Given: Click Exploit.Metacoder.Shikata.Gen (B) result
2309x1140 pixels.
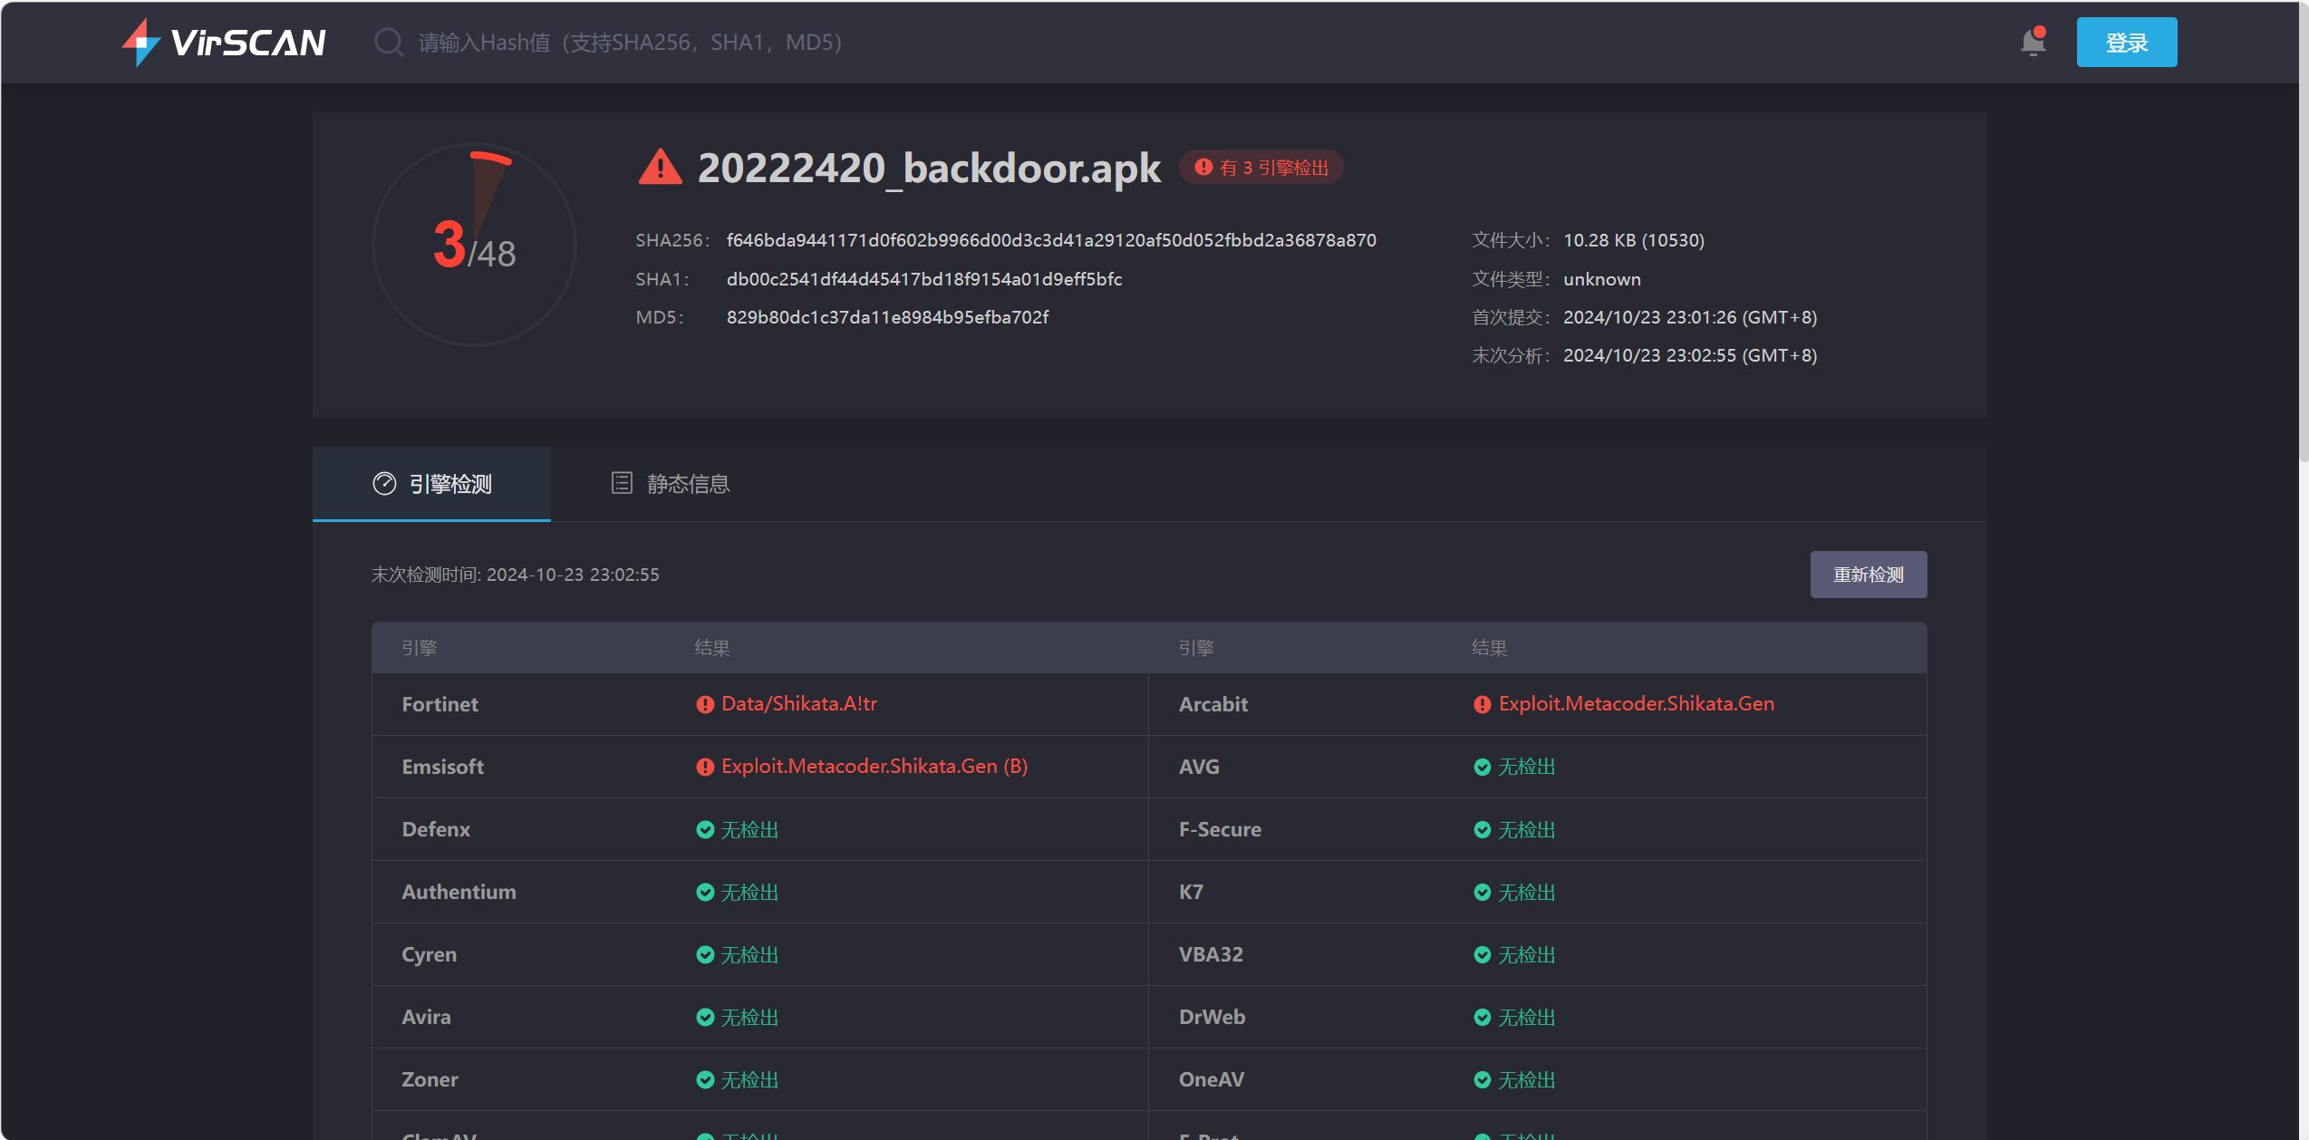Looking at the screenshot, I should (x=874, y=767).
